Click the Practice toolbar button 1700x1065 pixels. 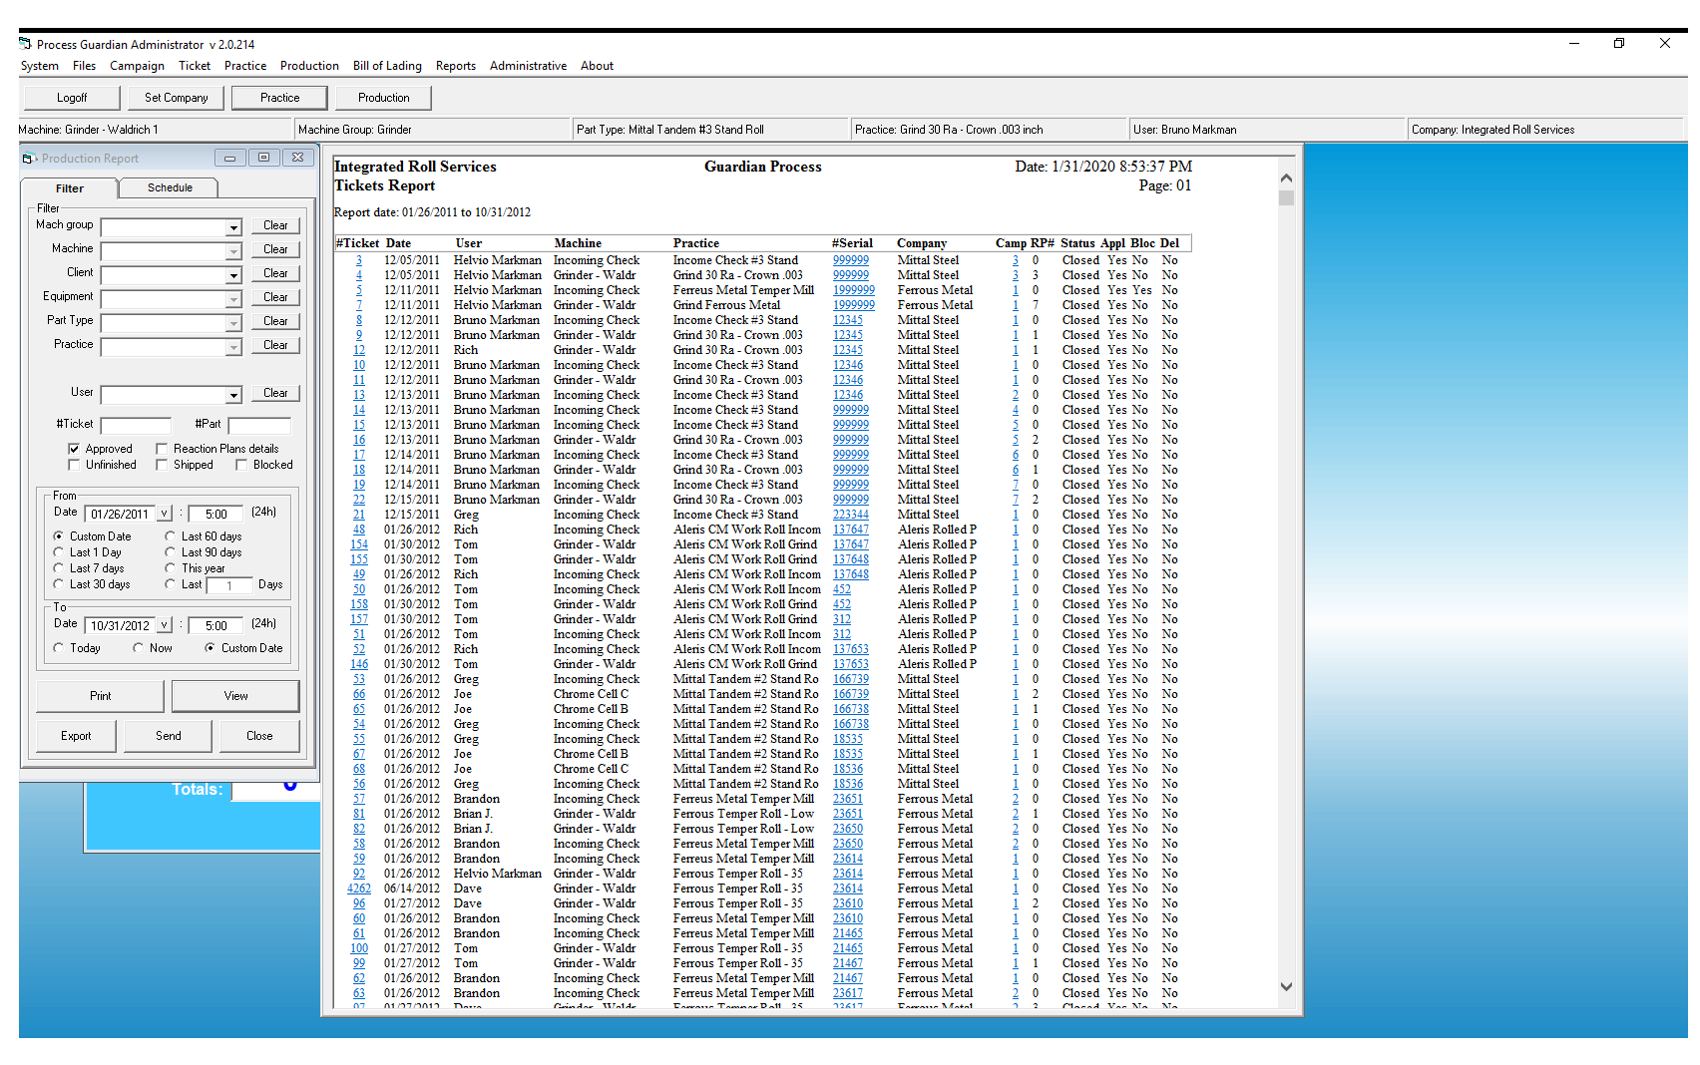tap(280, 98)
